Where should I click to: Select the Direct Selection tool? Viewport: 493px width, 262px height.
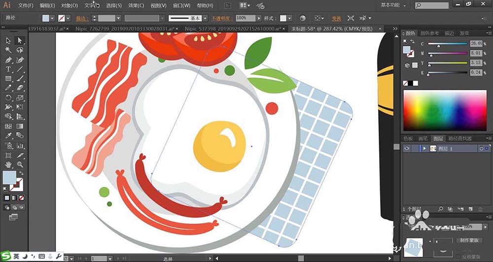click(20, 41)
